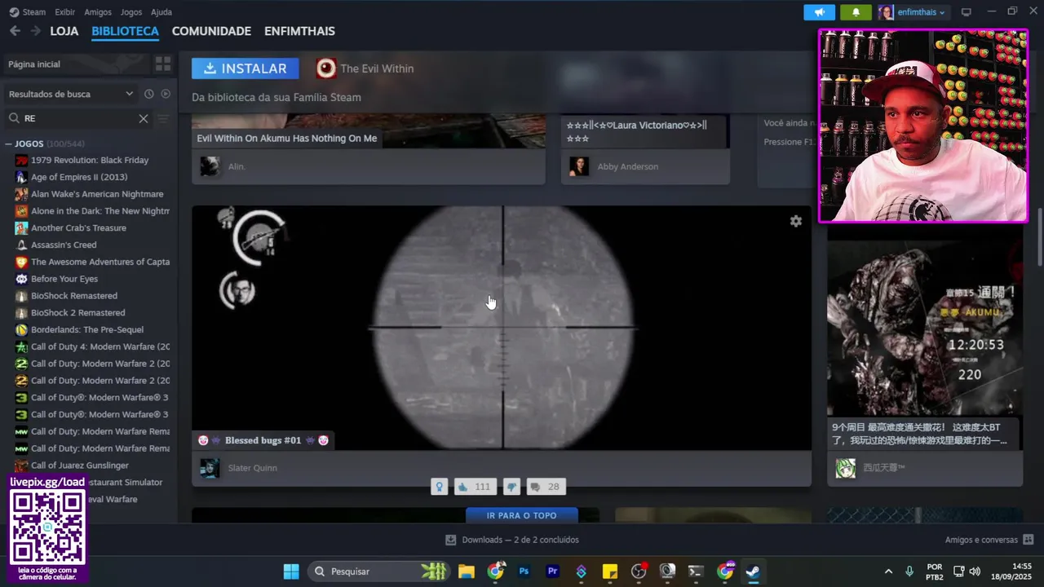The image size is (1044, 587).
Task: Open the COMUNIDADE tab
Action: pos(211,31)
